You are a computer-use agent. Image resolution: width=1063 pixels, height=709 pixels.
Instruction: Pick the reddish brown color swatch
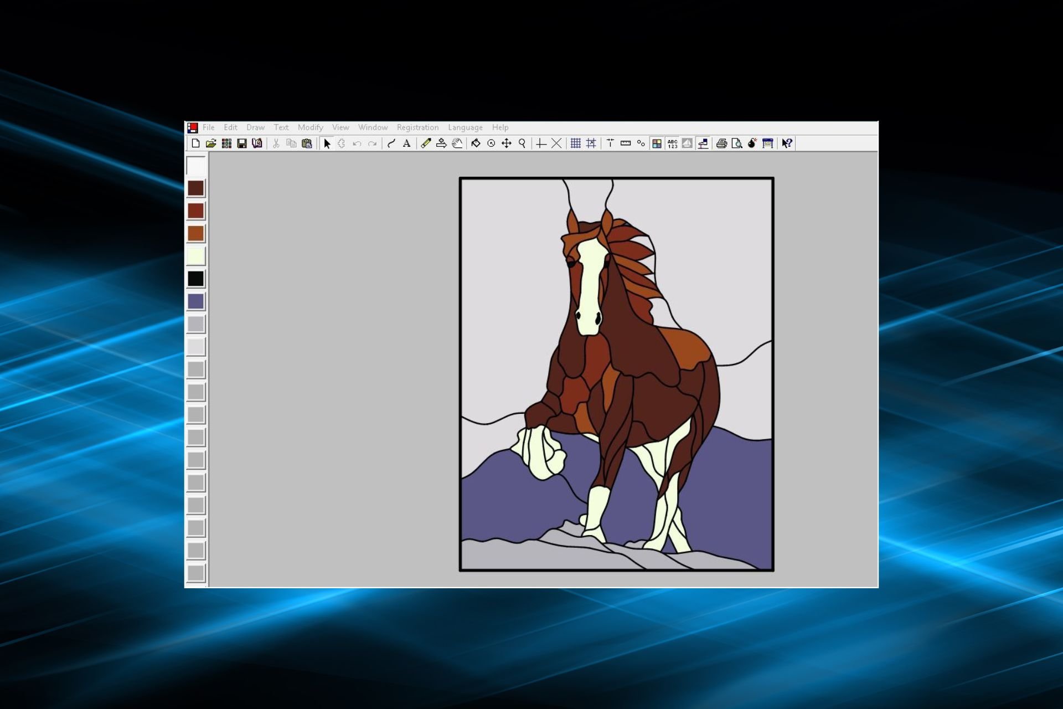pyautogui.click(x=195, y=211)
